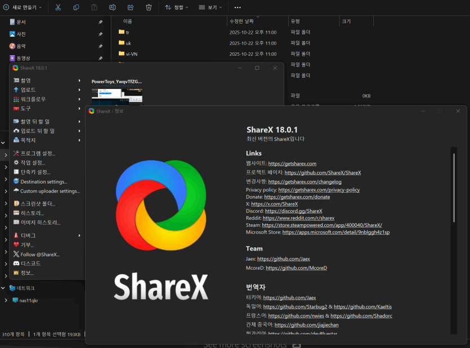Click the github.com/ShareX/ShareX project link
Viewport: 470px width, 348px height.
[323, 173]
